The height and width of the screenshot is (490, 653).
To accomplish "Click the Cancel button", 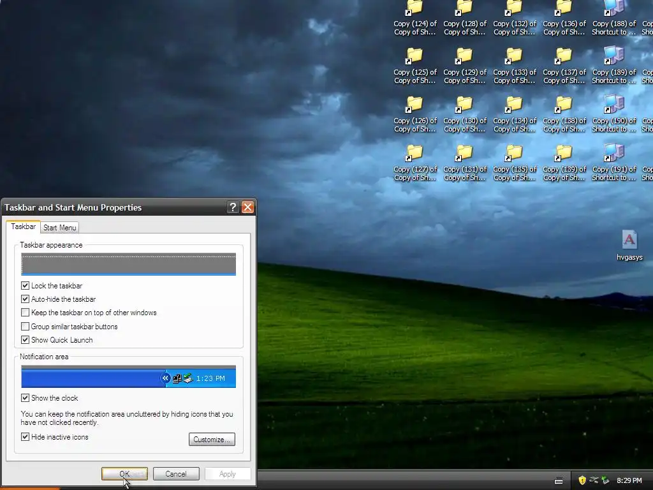I will point(176,474).
